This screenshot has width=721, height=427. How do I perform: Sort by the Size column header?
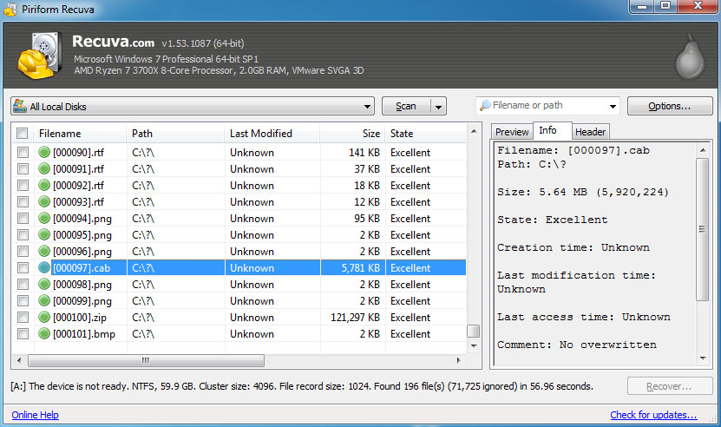352,134
